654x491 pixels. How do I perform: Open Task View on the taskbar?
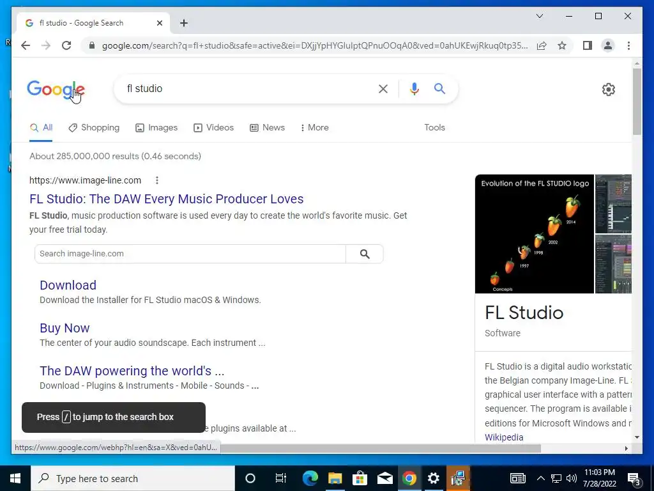[281, 478]
